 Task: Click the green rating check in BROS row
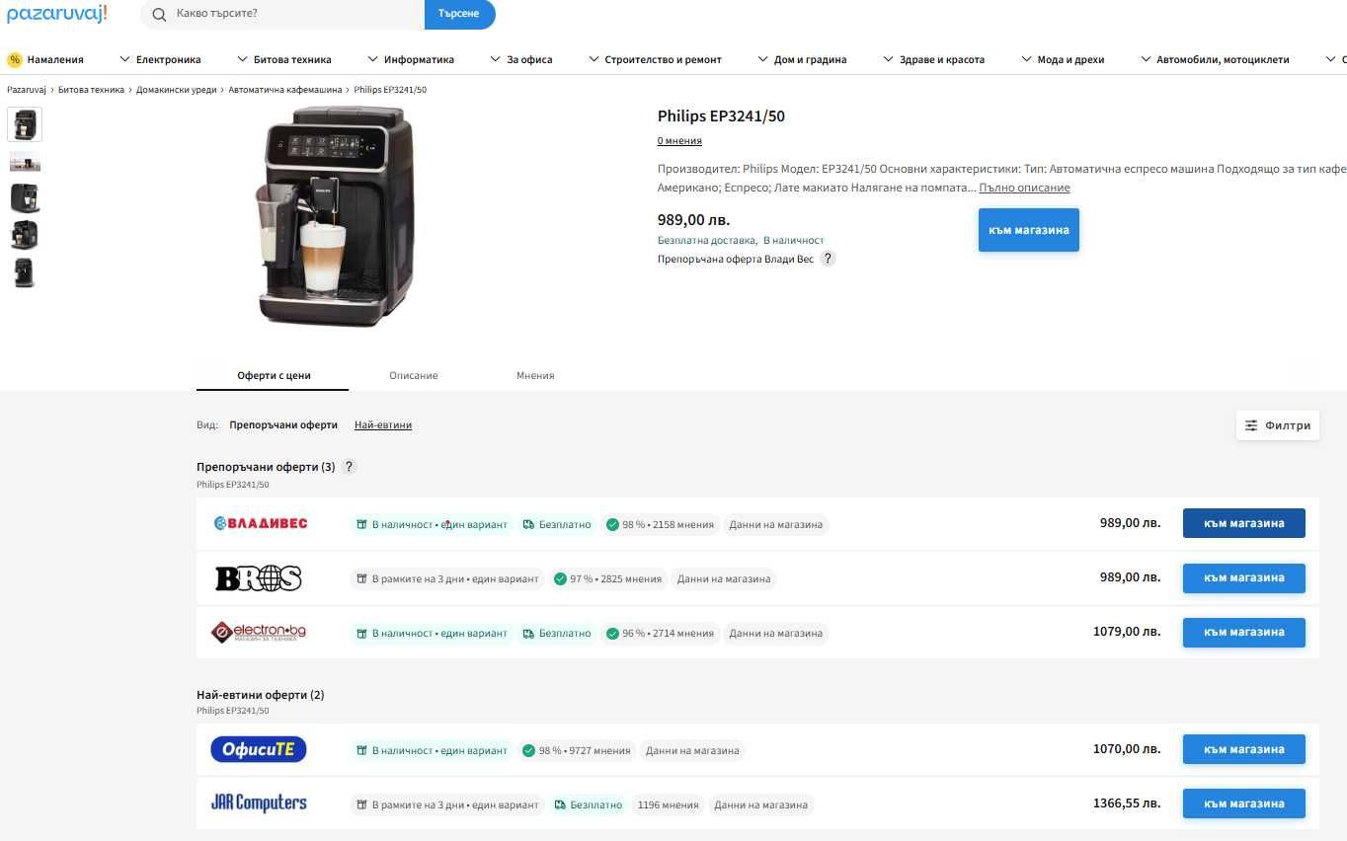pyautogui.click(x=561, y=578)
